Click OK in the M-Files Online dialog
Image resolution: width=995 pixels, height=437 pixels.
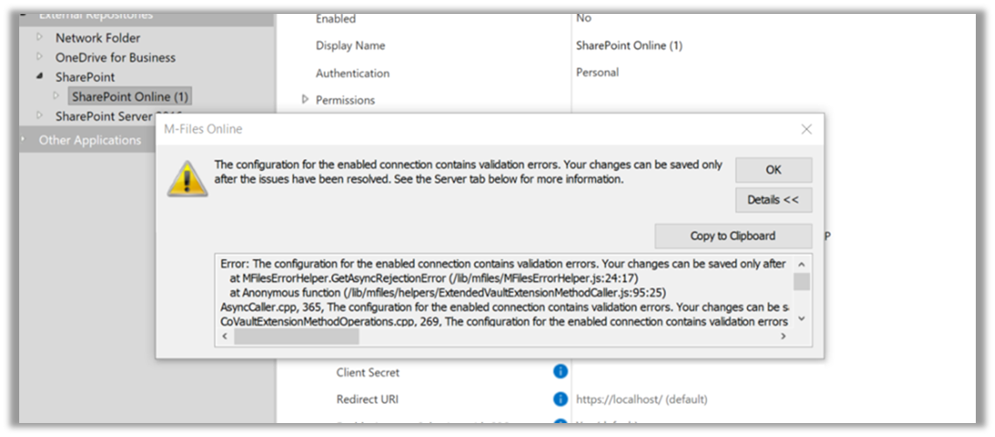coord(773,170)
